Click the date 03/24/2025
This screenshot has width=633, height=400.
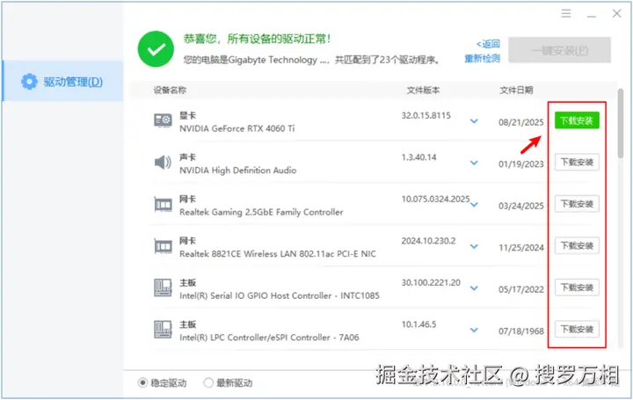[x=521, y=206]
